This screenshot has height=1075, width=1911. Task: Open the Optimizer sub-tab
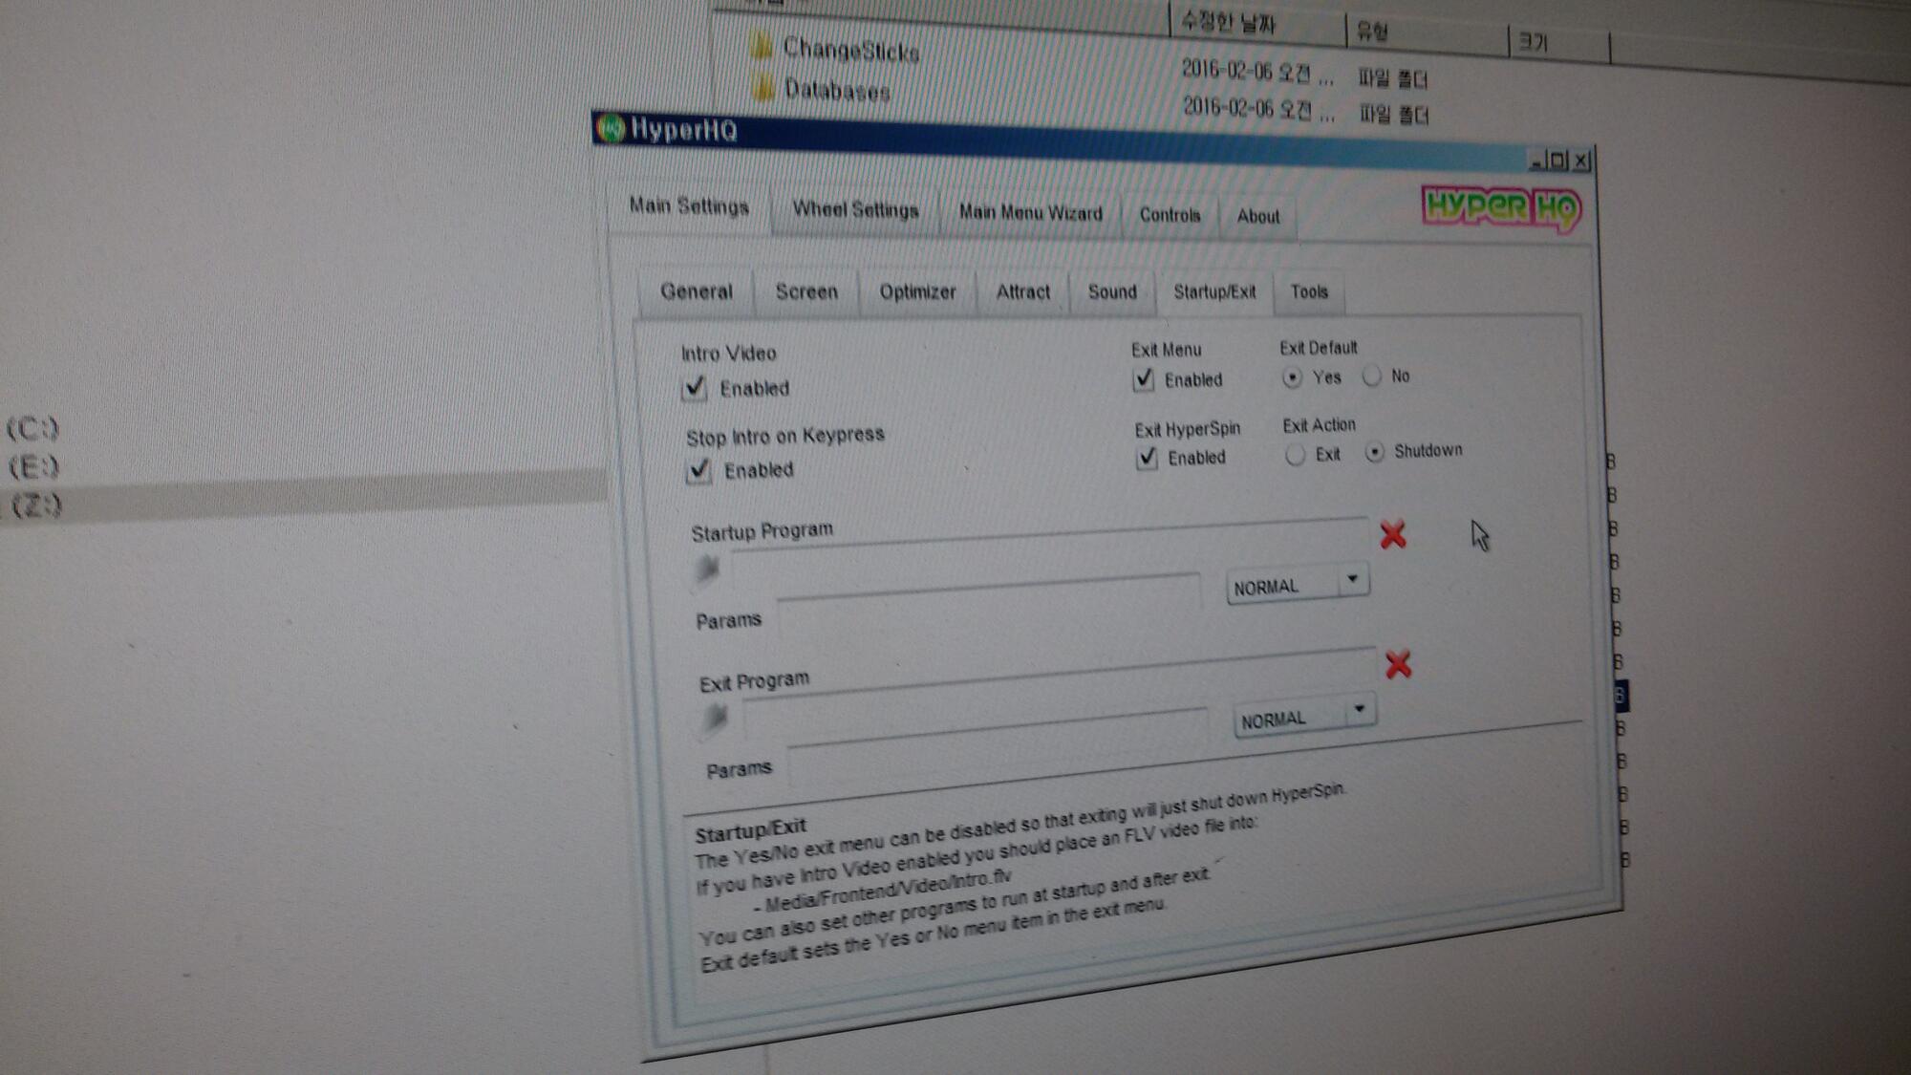(916, 291)
